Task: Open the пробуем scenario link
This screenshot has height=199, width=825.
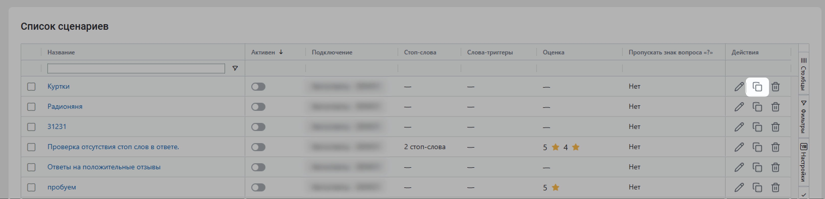Action: tap(62, 187)
